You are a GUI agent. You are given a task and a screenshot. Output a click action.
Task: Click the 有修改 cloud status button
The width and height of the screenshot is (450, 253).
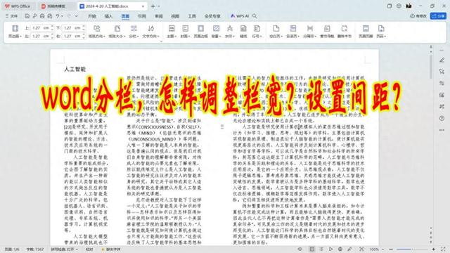(418, 16)
